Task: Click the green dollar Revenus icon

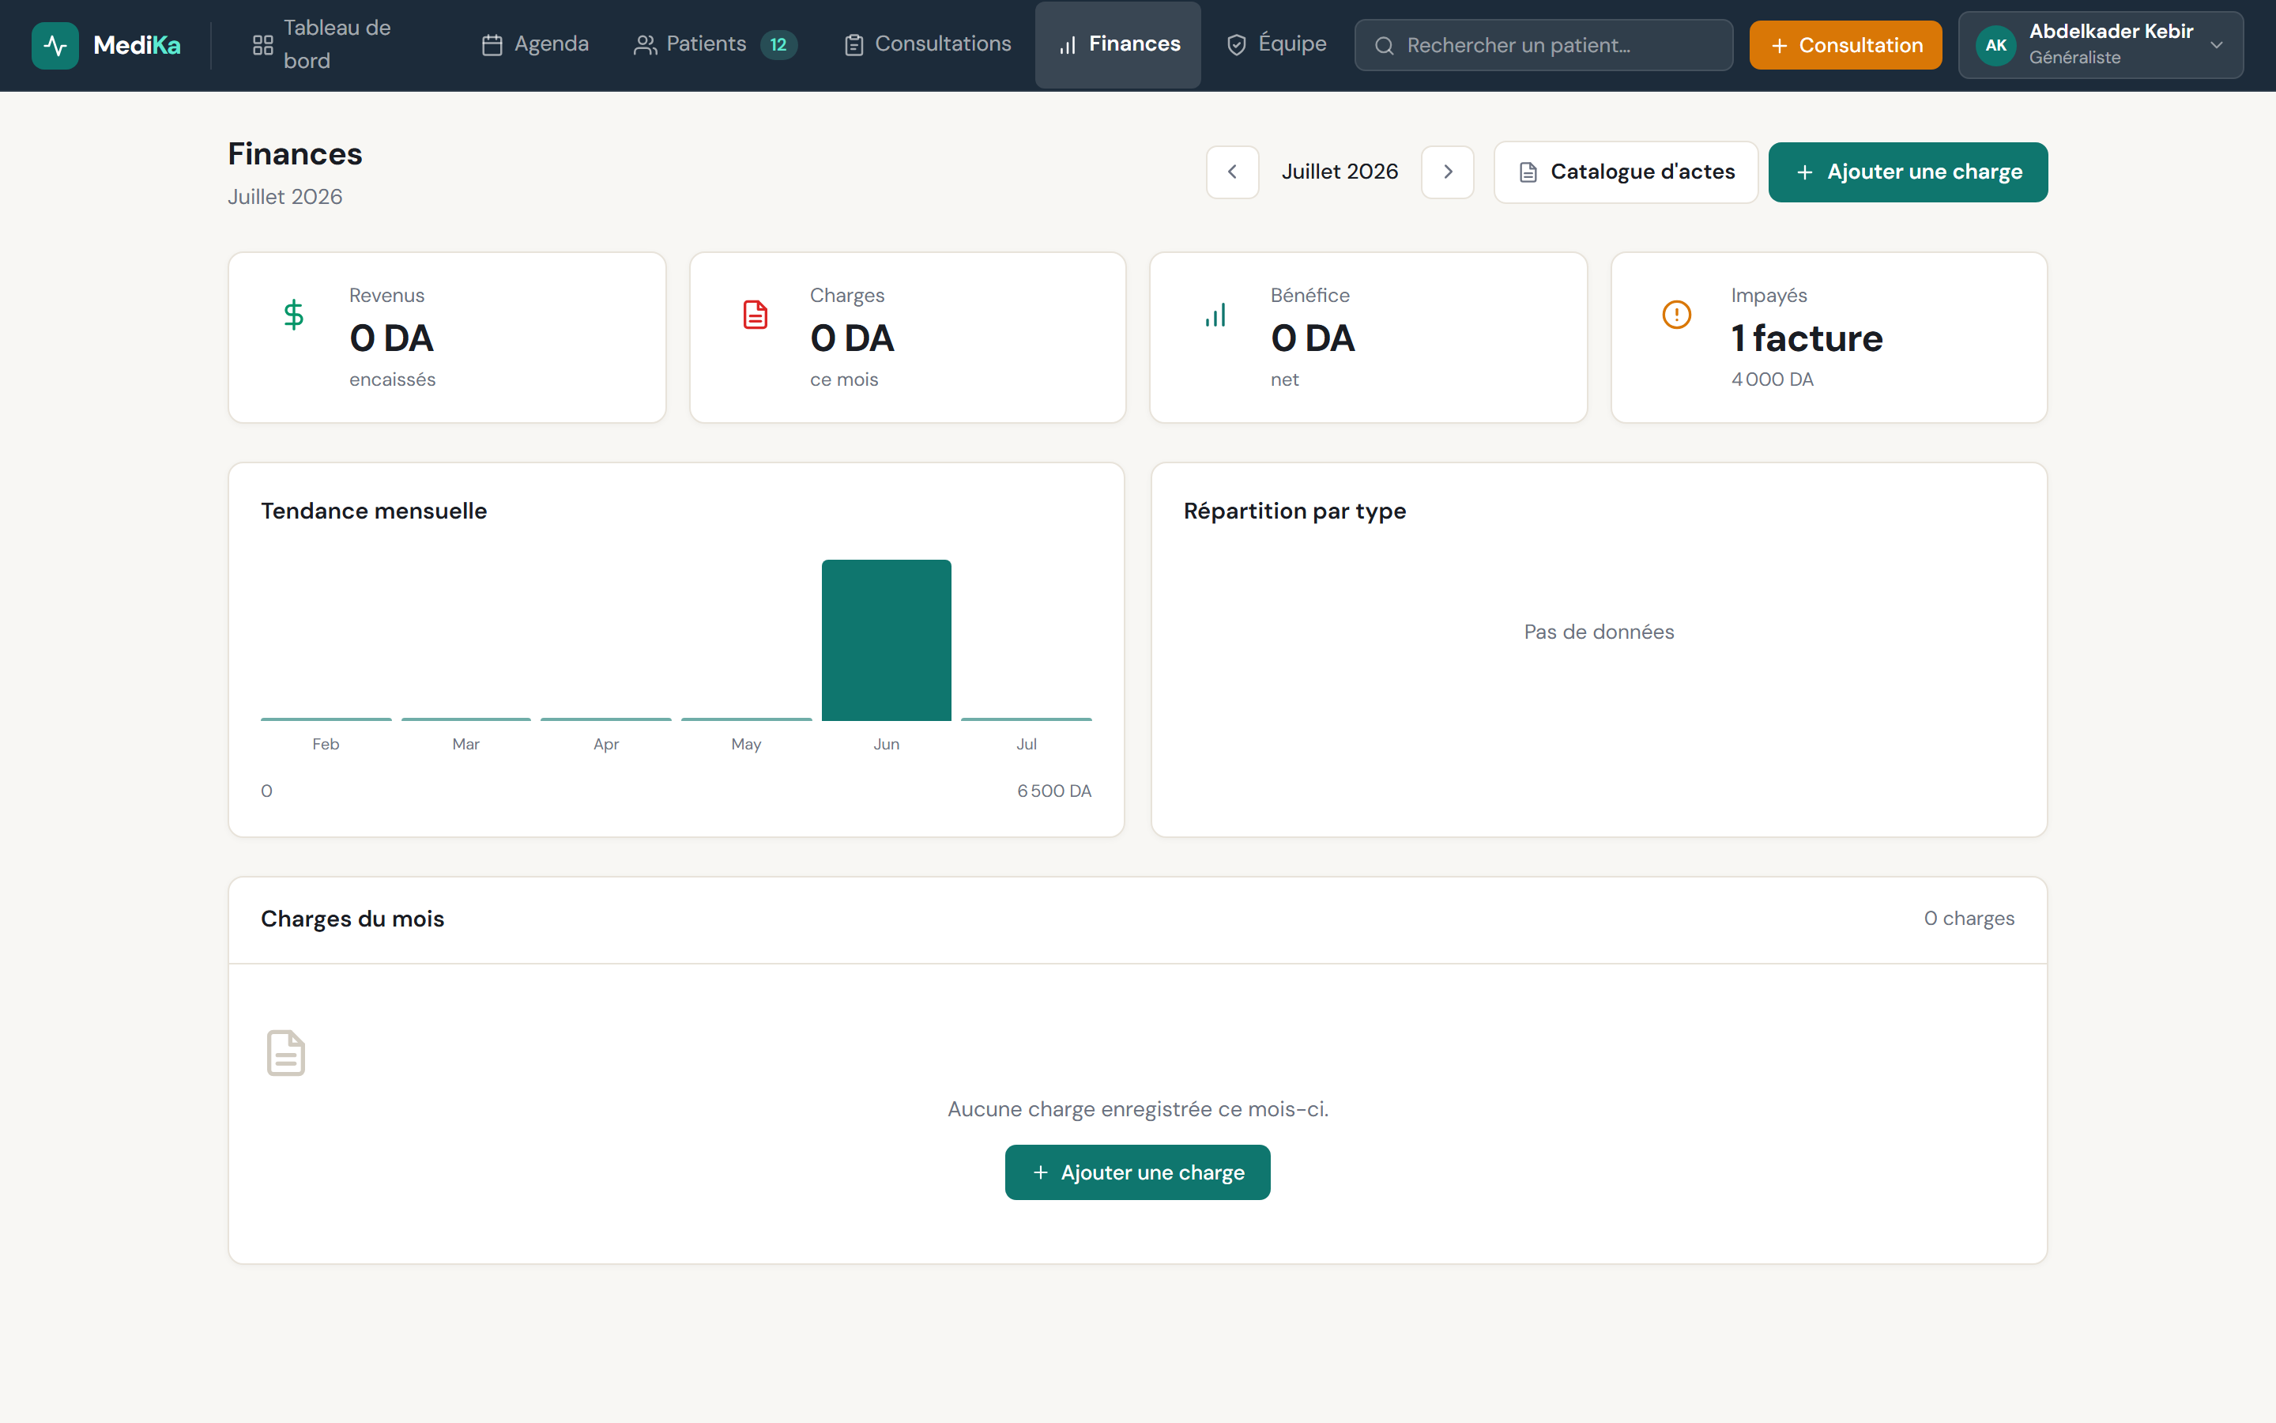Action: click(x=293, y=315)
